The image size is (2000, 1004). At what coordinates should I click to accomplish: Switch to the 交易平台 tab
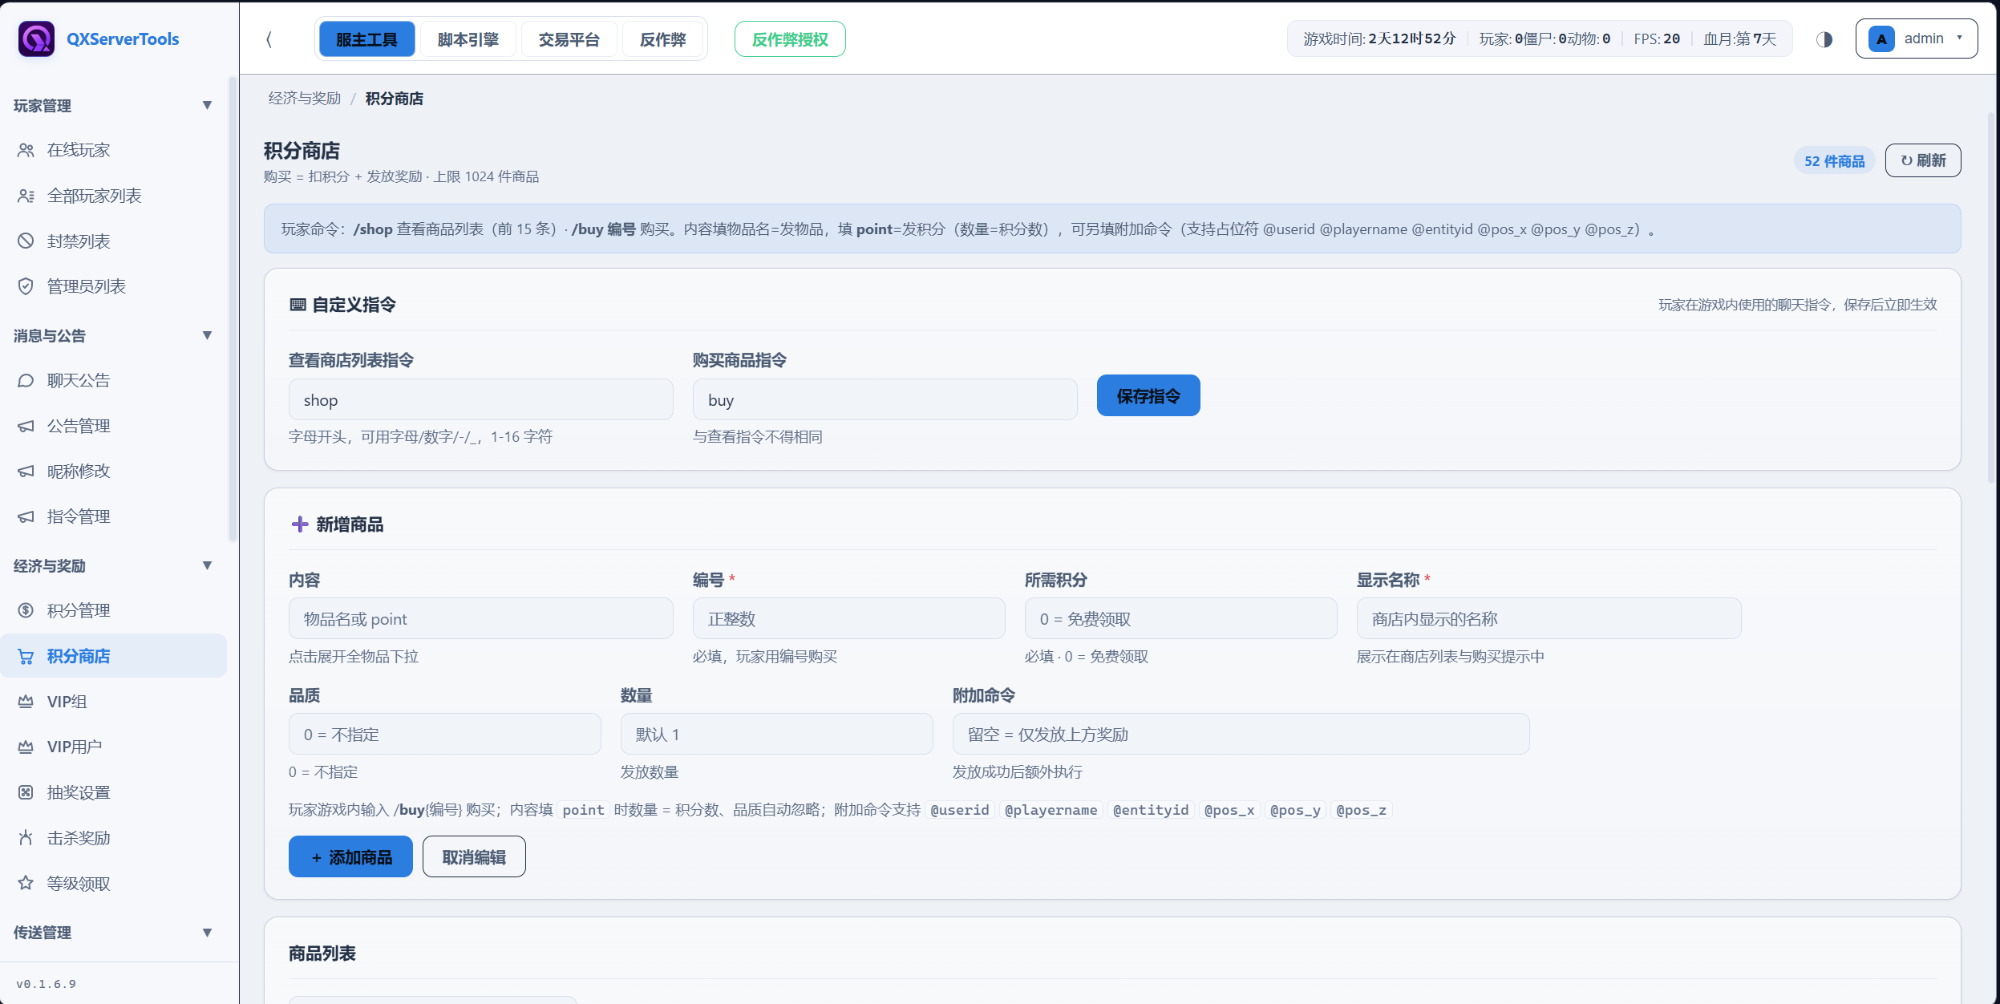[569, 39]
